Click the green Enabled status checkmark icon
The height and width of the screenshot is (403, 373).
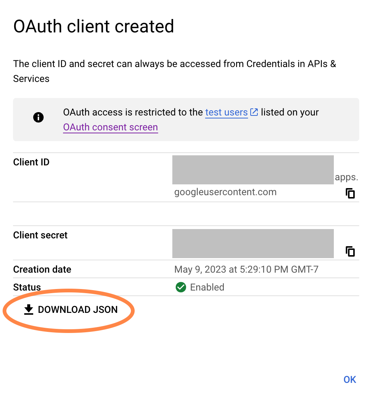[x=181, y=287]
